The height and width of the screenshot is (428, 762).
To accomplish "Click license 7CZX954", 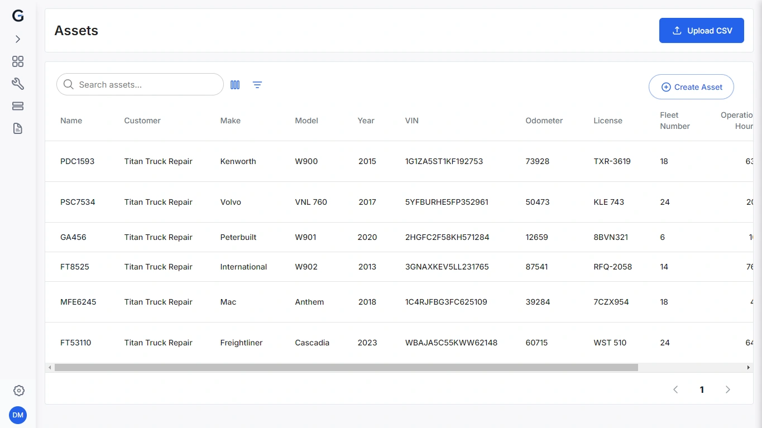I will 611,302.
